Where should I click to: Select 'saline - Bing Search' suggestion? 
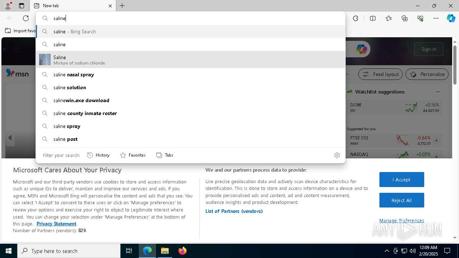[x=190, y=32]
